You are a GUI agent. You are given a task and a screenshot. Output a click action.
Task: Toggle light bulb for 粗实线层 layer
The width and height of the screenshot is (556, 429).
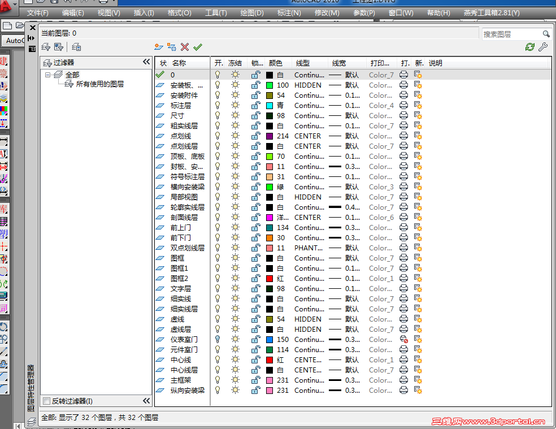tap(218, 126)
